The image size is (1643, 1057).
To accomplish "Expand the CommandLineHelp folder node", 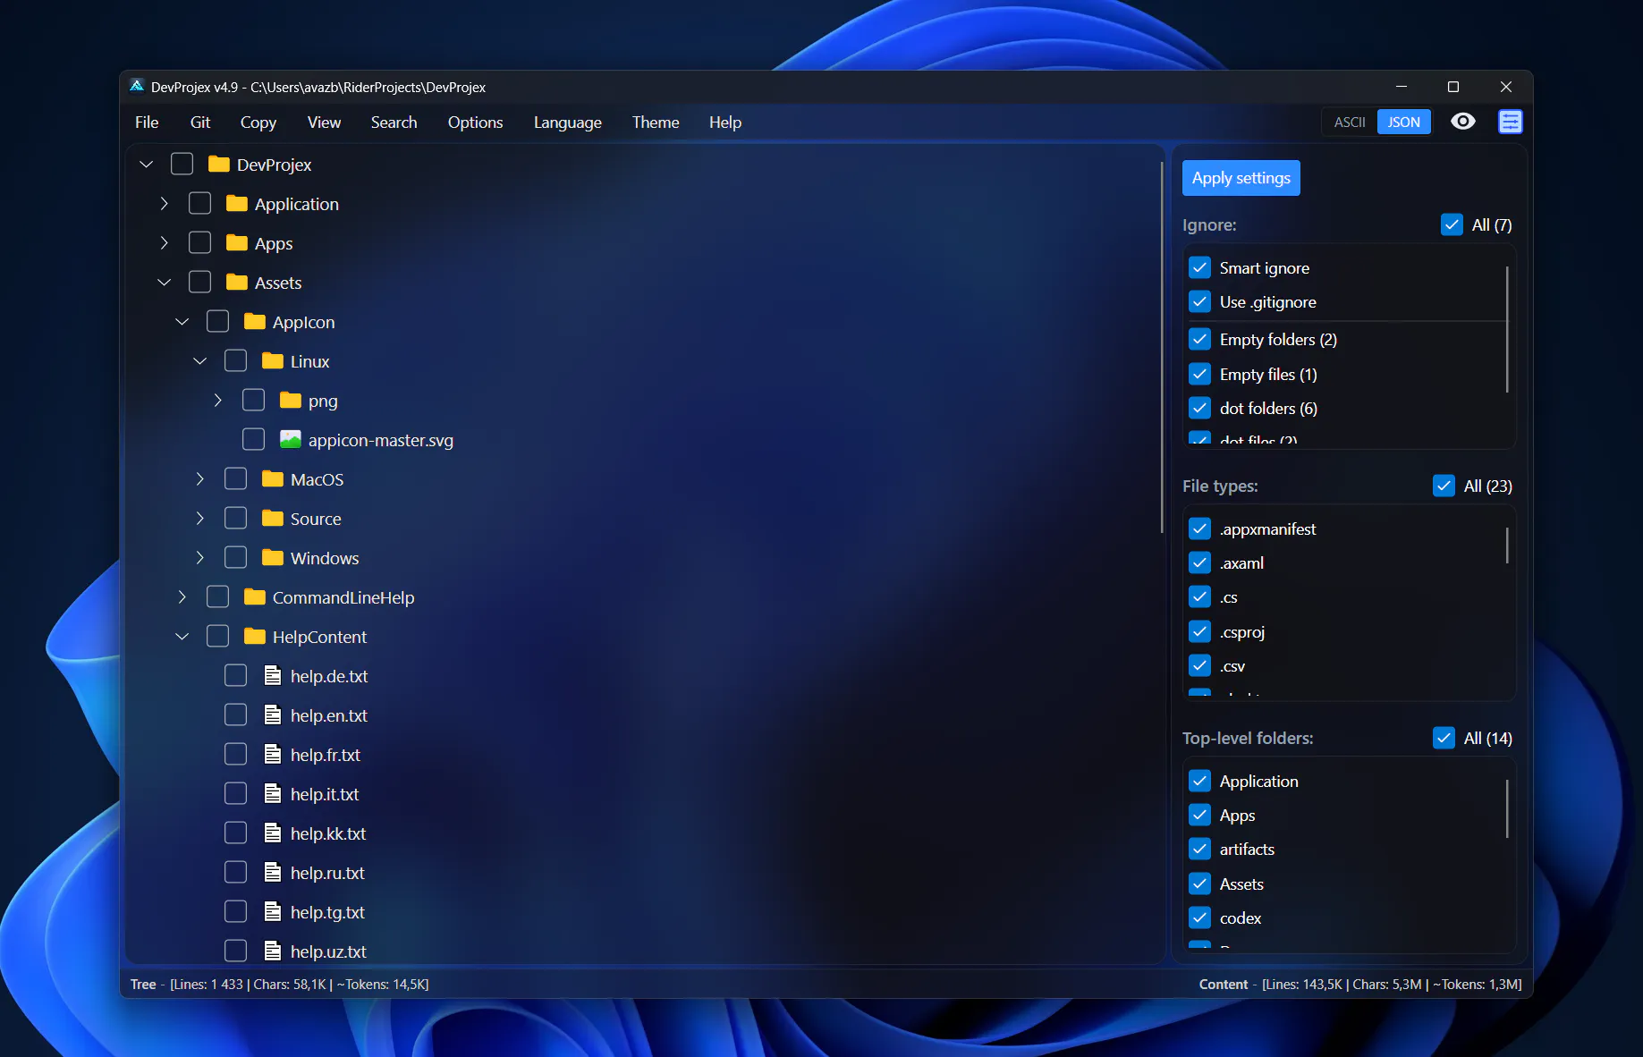I will click(182, 596).
